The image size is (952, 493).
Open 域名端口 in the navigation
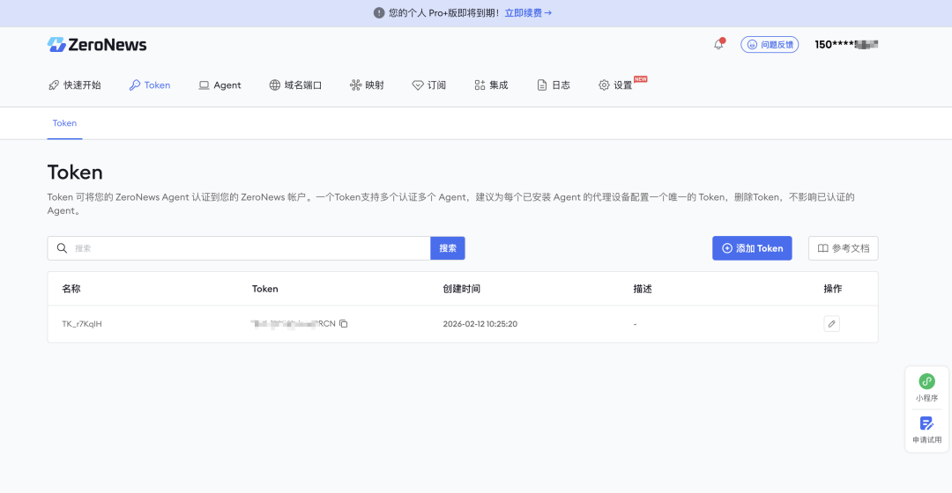[295, 85]
